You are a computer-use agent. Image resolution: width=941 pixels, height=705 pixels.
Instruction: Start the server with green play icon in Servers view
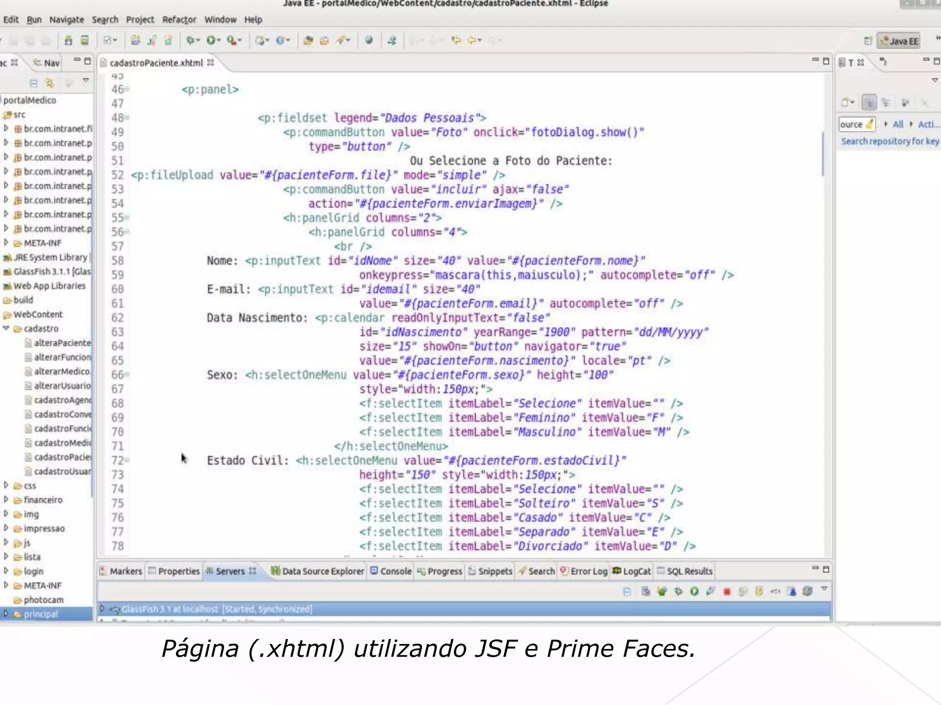tap(694, 592)
